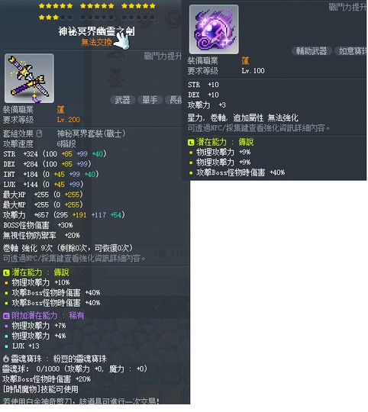Click the Arcane Umbra sword item icon
This screenshot has height=412, width=368.
[29, 79]
